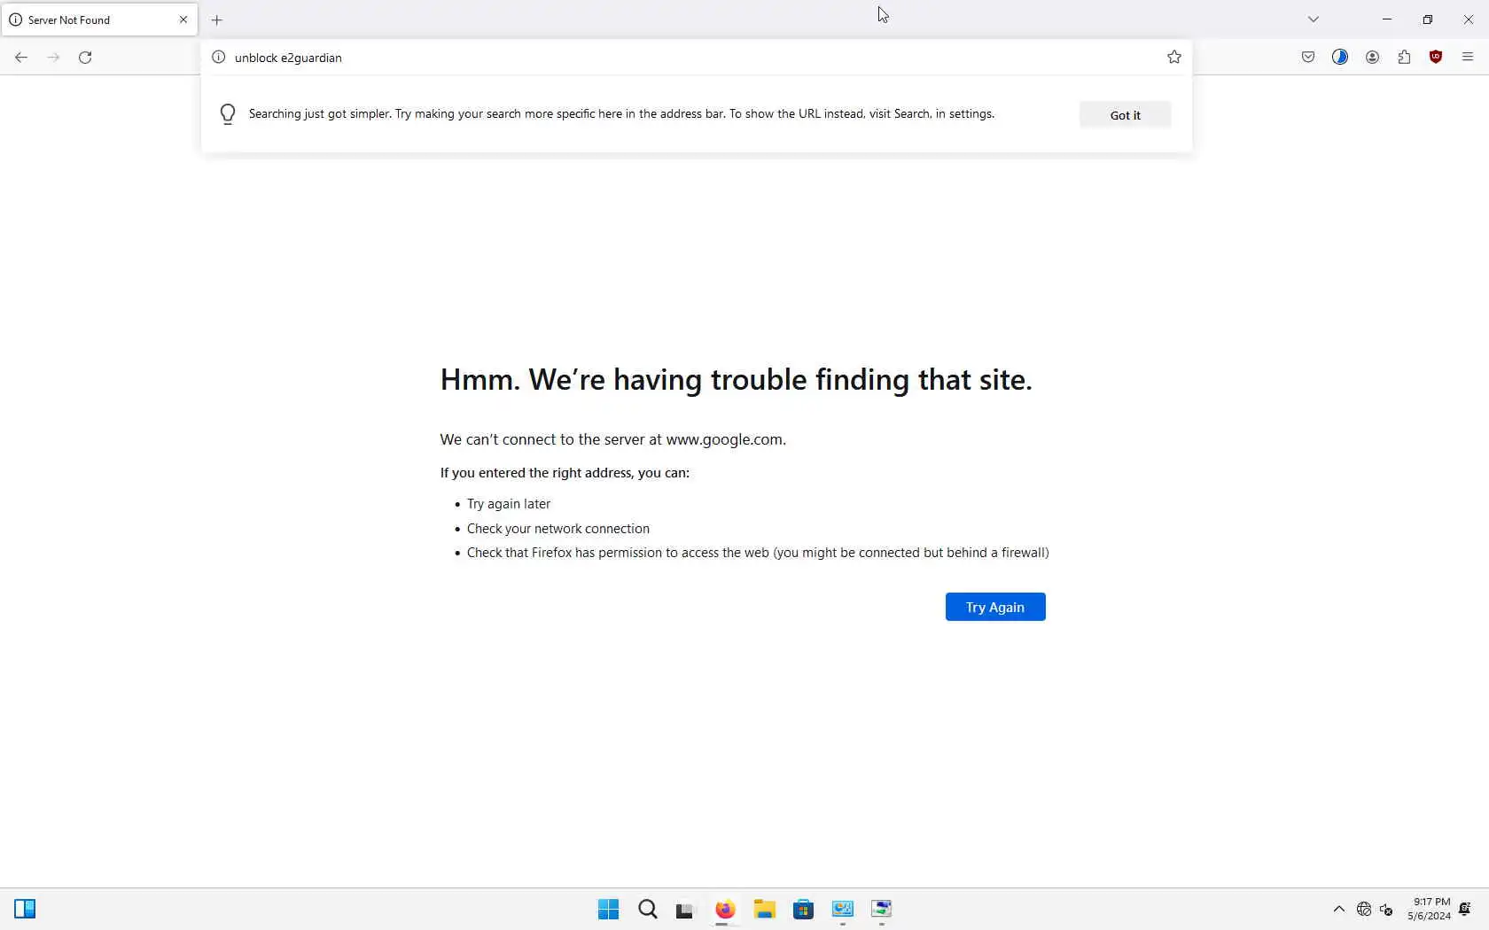
Task: Restore down the Firefox window
Action: (1428, 19)
